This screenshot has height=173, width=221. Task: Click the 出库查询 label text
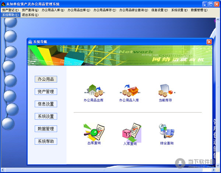coord(94,143)
